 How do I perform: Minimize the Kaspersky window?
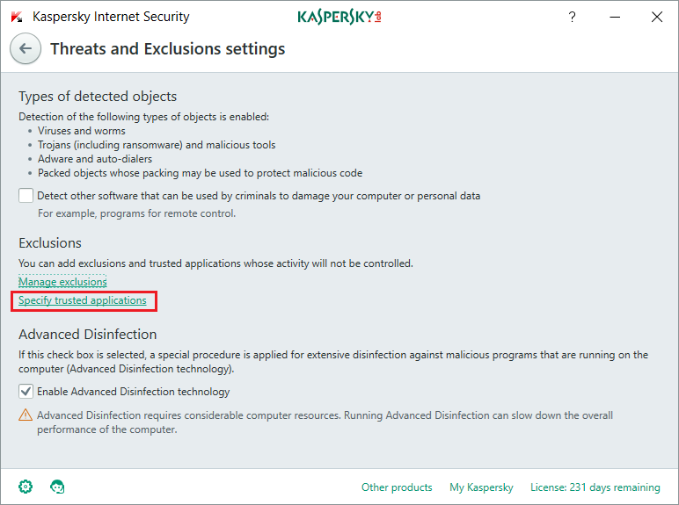tap(615, 17)
